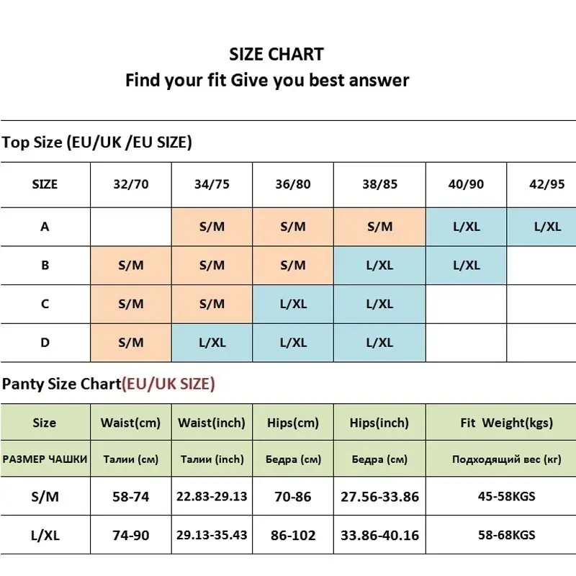Select the 27.56-33.86 hips value

tap(379, 497)
